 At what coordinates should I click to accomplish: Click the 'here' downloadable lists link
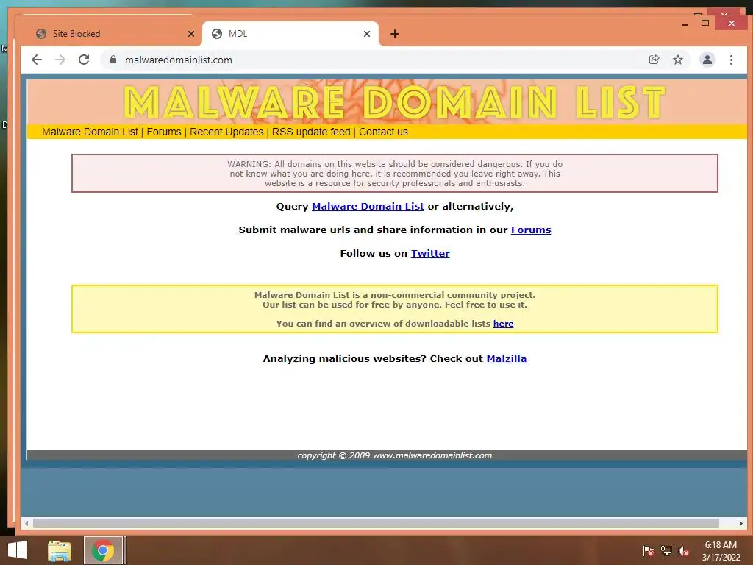tap(503, 324)
